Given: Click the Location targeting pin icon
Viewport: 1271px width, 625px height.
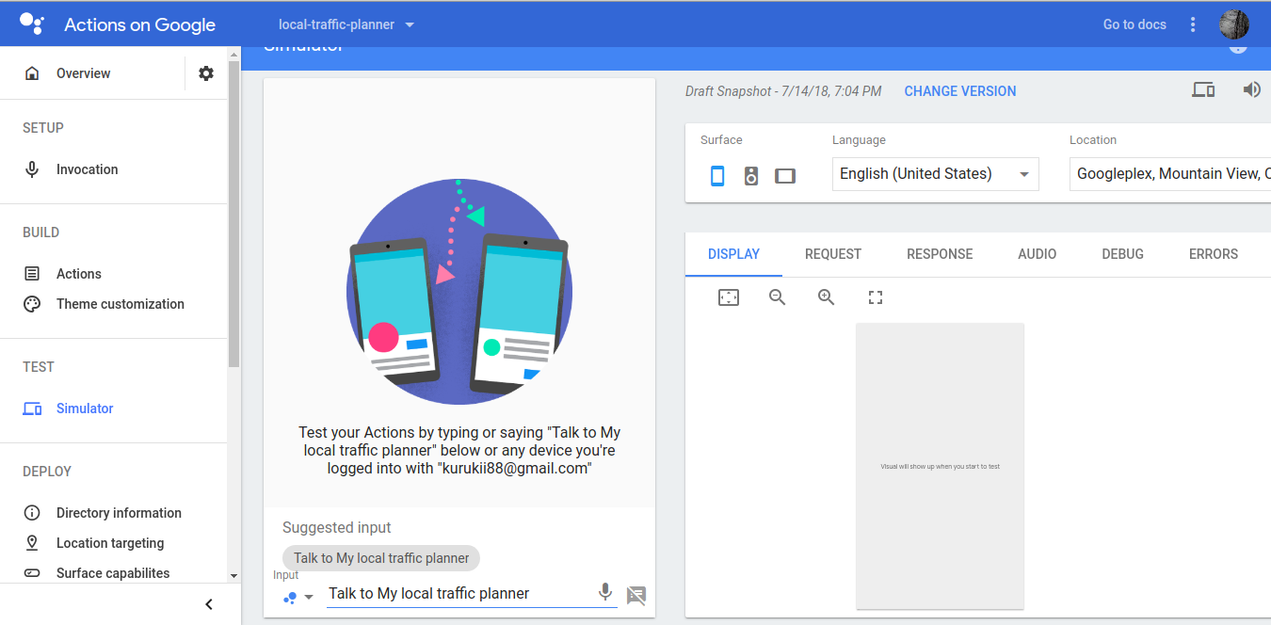Looking at the screenshot, I should pos(32,543).
